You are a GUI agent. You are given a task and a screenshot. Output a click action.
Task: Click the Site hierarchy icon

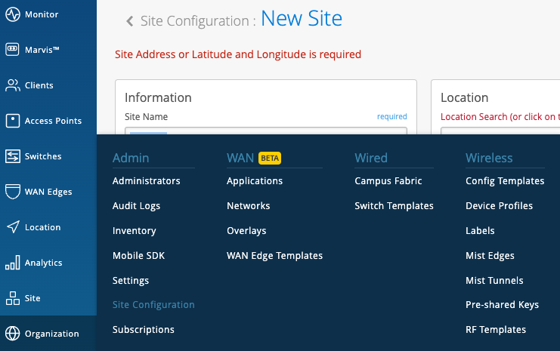click(12, 298)
